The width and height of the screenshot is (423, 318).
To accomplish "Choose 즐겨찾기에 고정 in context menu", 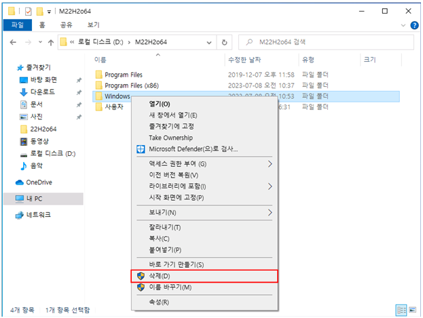I will click(x=204, y=126).
